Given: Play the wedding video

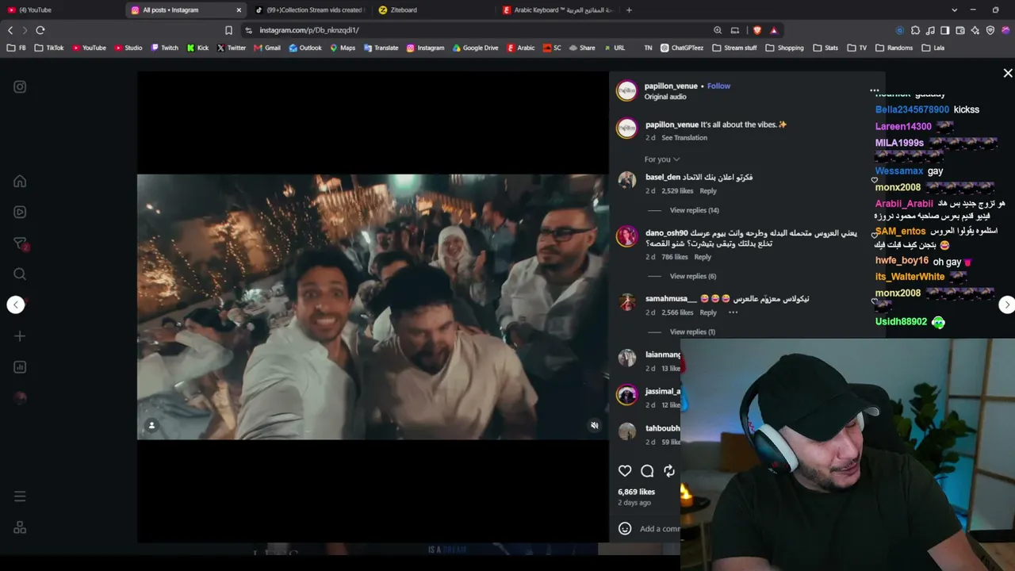Looking at the screenshot, I should pyautogui.click(x=373, y=307).
